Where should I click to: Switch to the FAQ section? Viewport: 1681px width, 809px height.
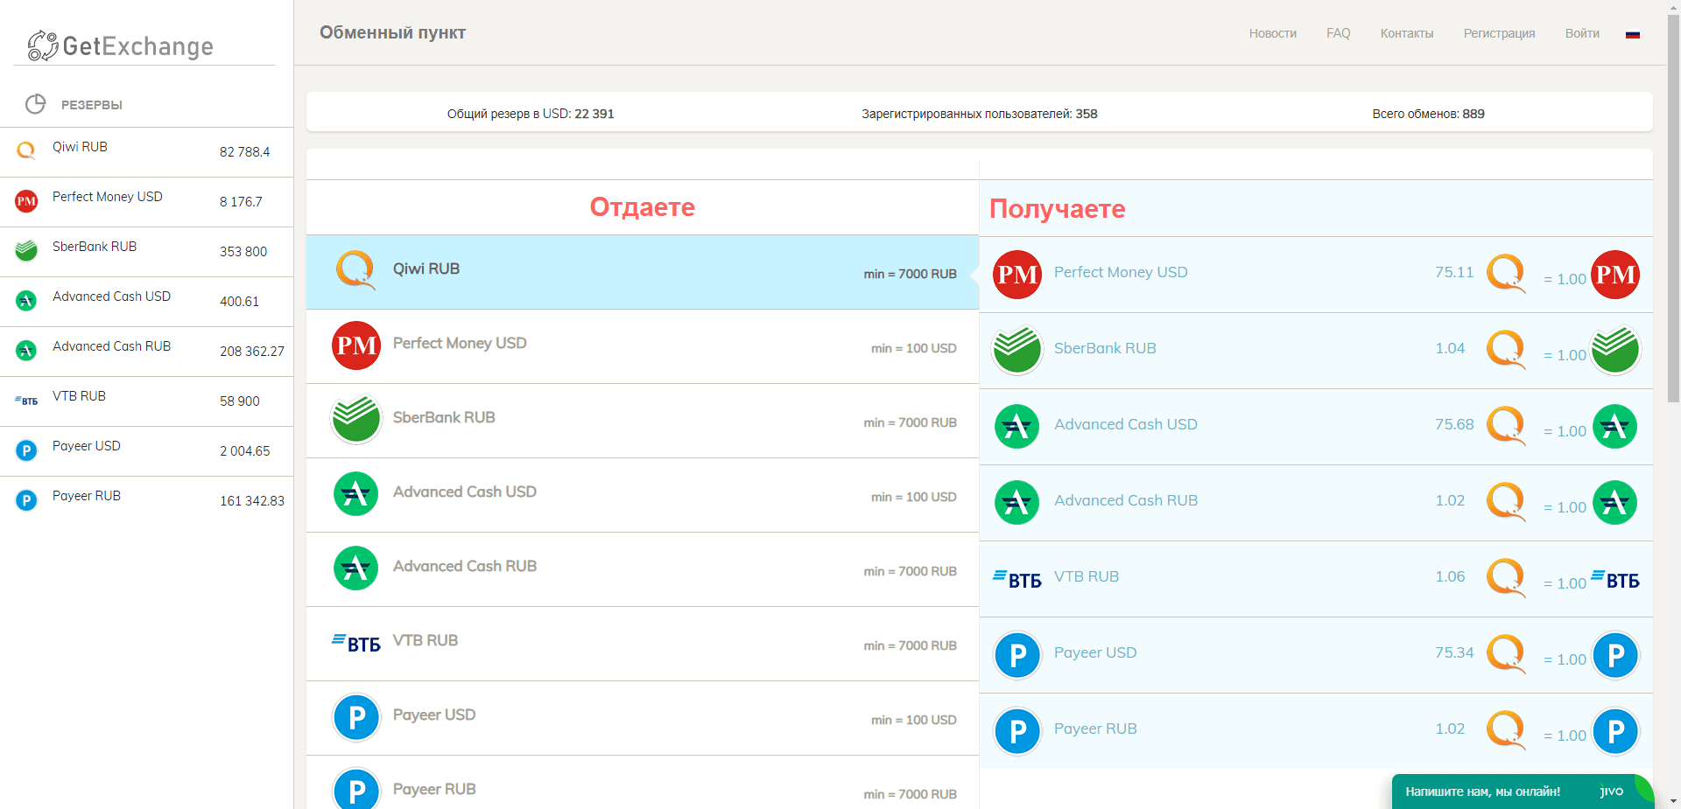tap(1338, 33)
